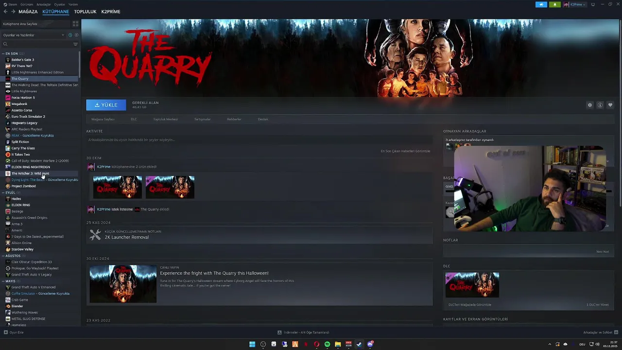Click the activity comment input field

tap(259, 140)
